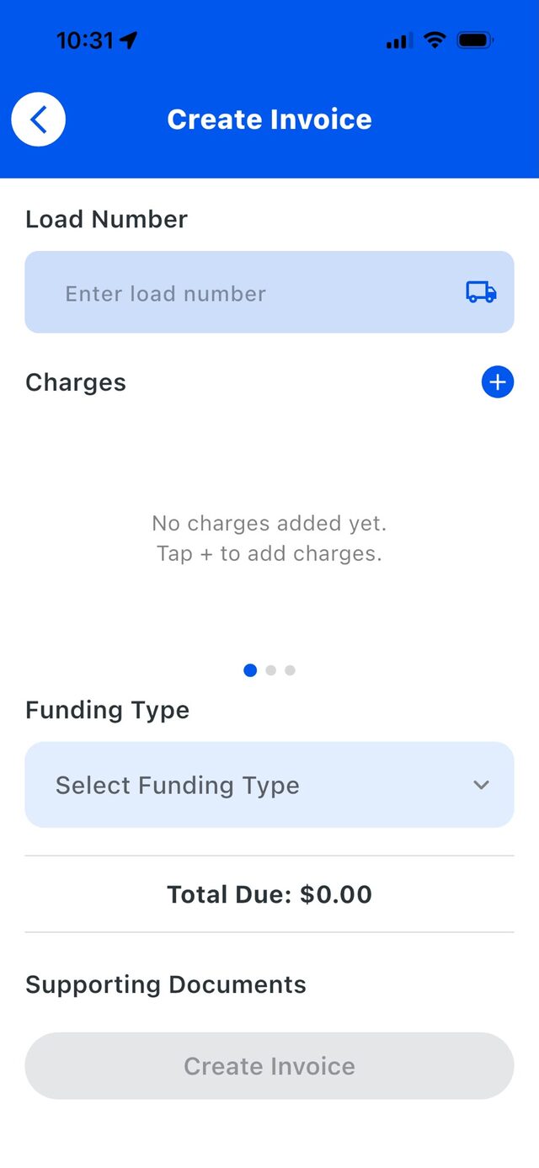Tap the location arrow by the clock
Viewport: 539px width, 1168px height.
(x=129, y=40)
